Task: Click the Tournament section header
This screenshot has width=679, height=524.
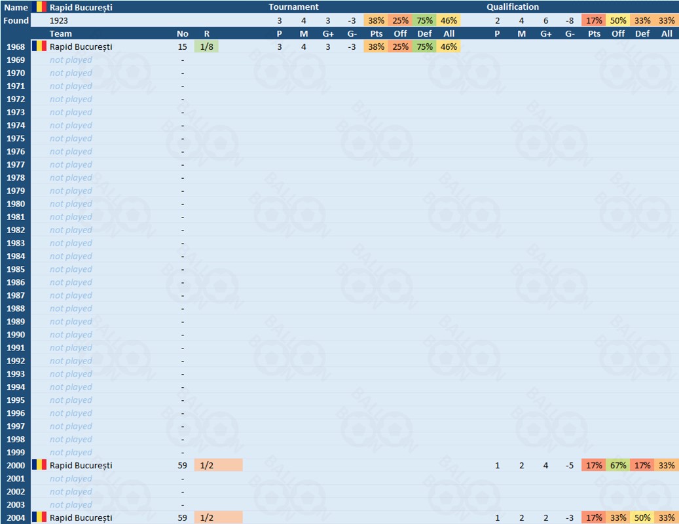Action: coord(293,7)
